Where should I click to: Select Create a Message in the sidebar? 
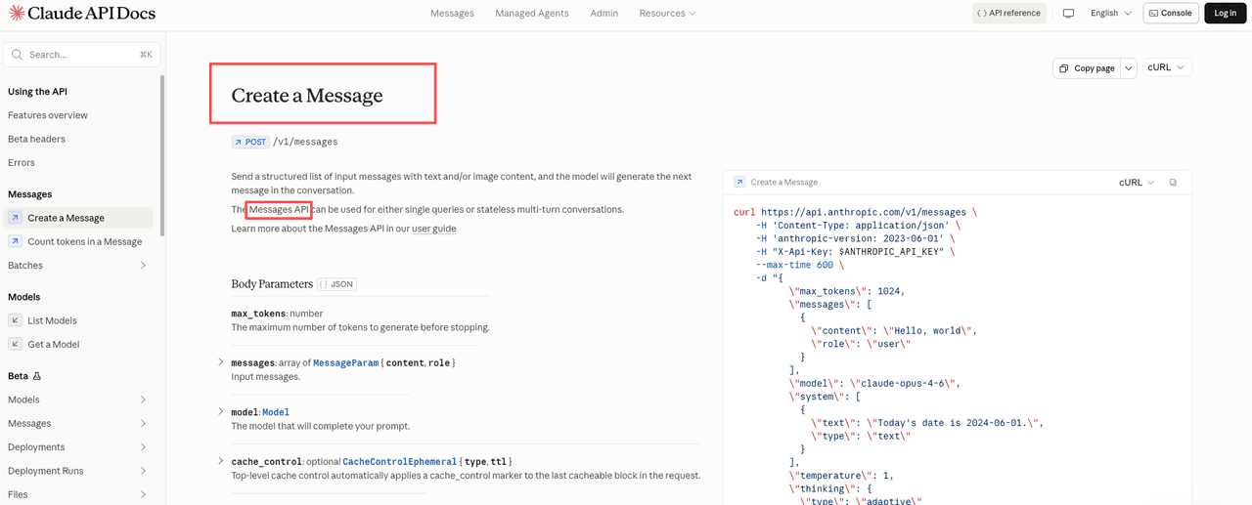(78, 218)
